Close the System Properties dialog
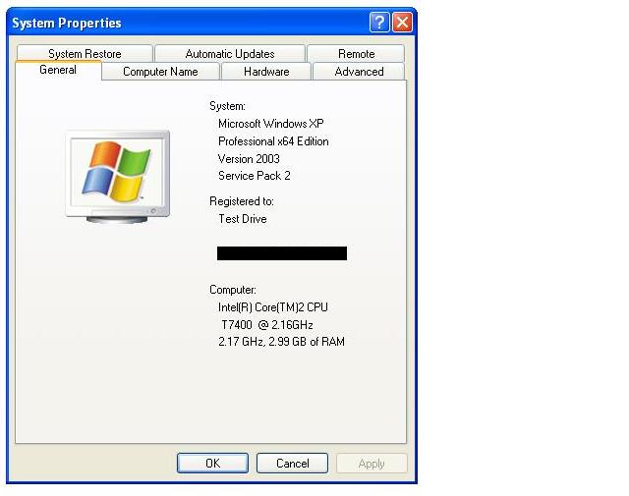The width and height of the screenshot is (629, 496). pos(402,22)
